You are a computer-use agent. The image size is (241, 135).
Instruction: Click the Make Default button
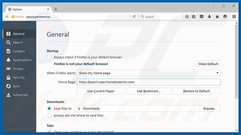[208, 64]
